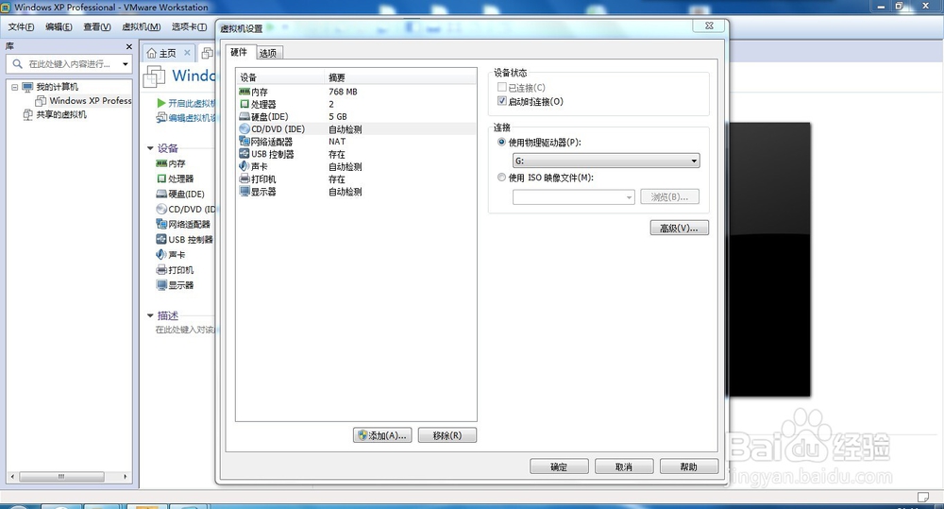Click the green power-on play icon
The width and height of the screenshot is (944, 509).
[161, 103]
